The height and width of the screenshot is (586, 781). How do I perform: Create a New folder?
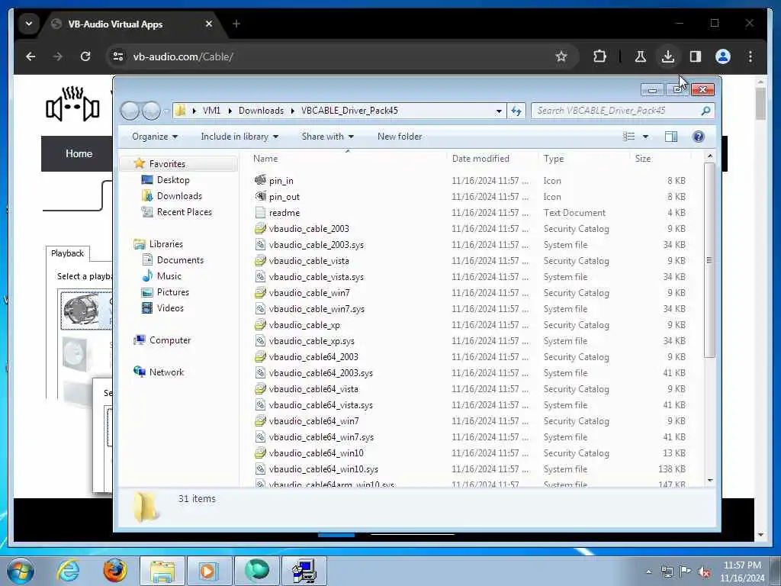(400, 137)
